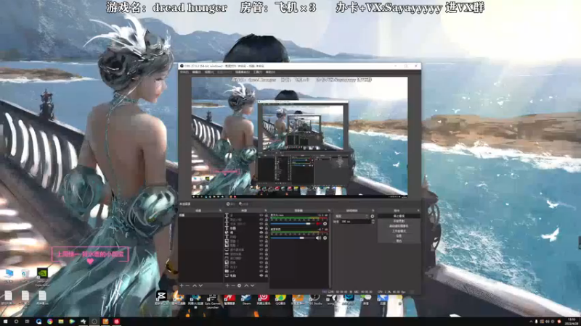Screen dimensions: 581x326
Task: Open the 工具(T) menu in OBS
Action: click(x=258, y=72)
